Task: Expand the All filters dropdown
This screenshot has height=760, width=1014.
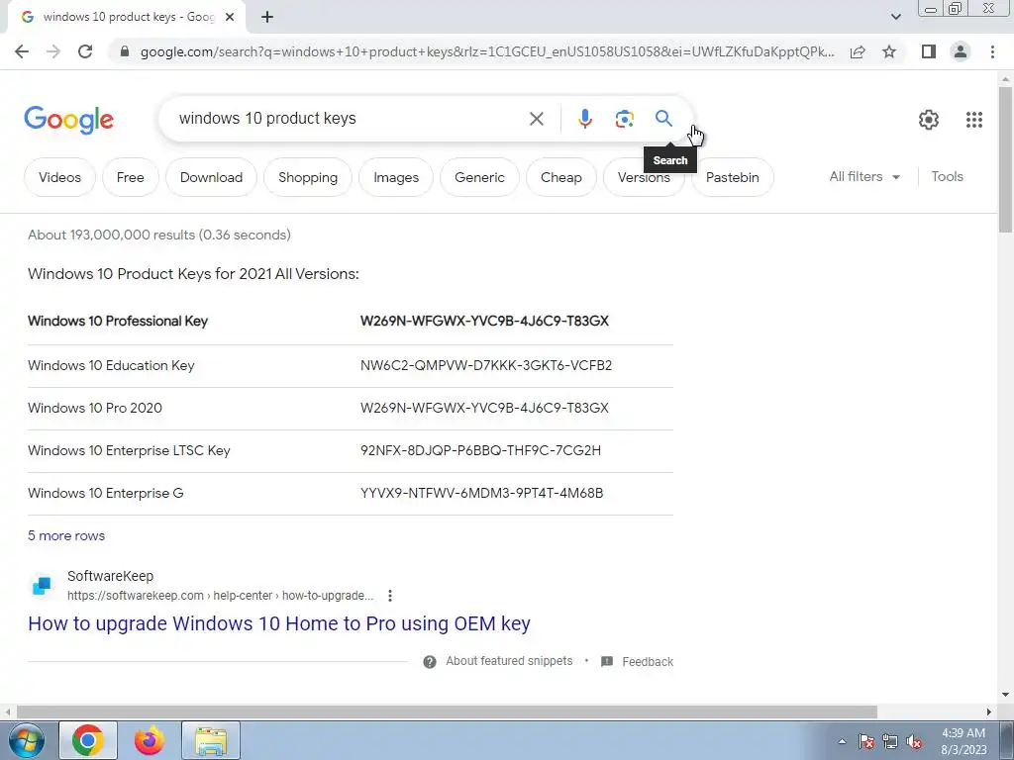Action: tap(864, 176)
